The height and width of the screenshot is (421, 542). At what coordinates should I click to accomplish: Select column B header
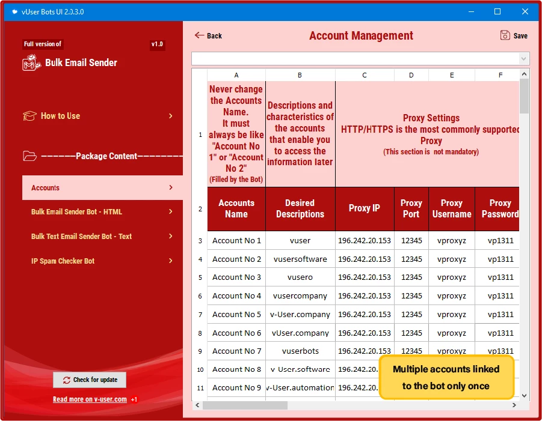tap(300, 75)
